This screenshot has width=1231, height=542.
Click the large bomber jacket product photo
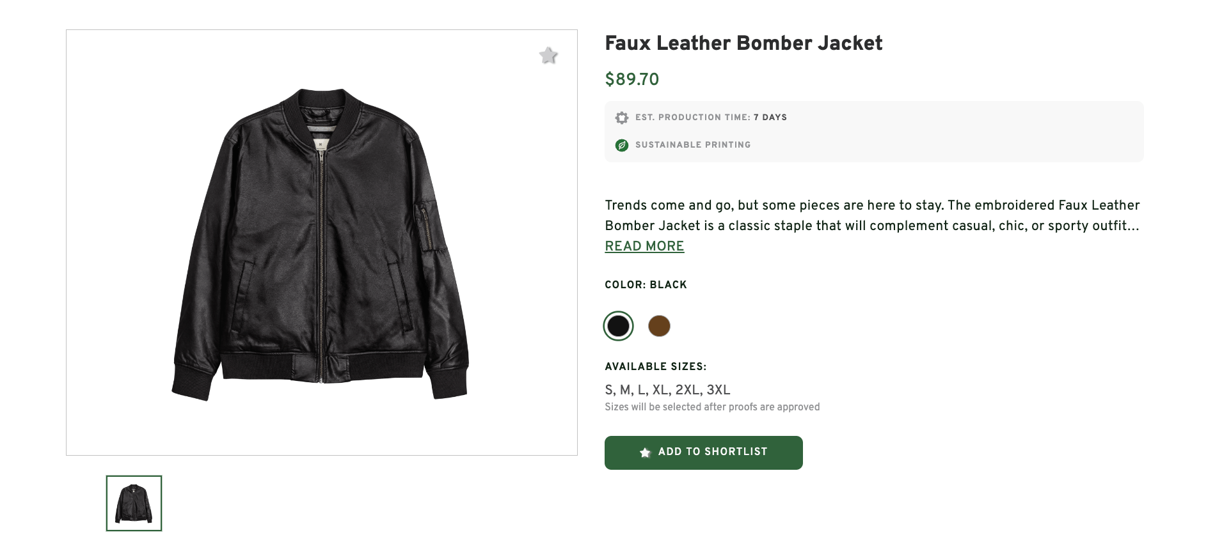tap(321, 243)
